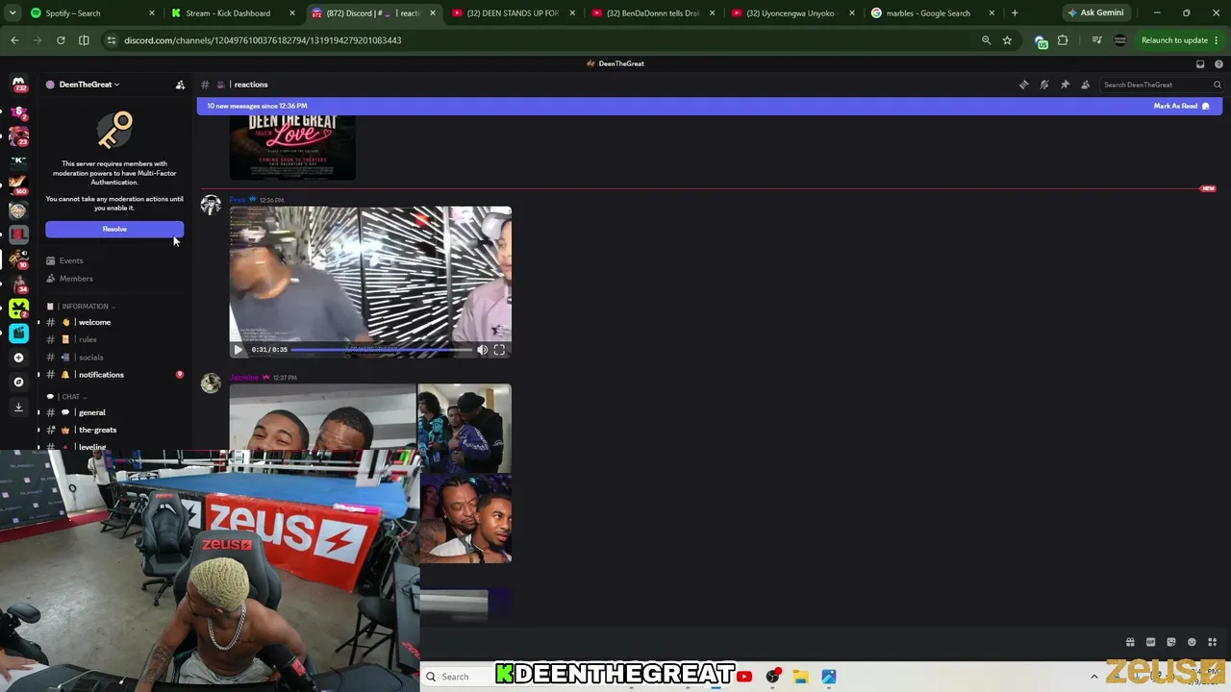Click the Resolve button
Screen dimensions: 1231x692
pos(114,229)
